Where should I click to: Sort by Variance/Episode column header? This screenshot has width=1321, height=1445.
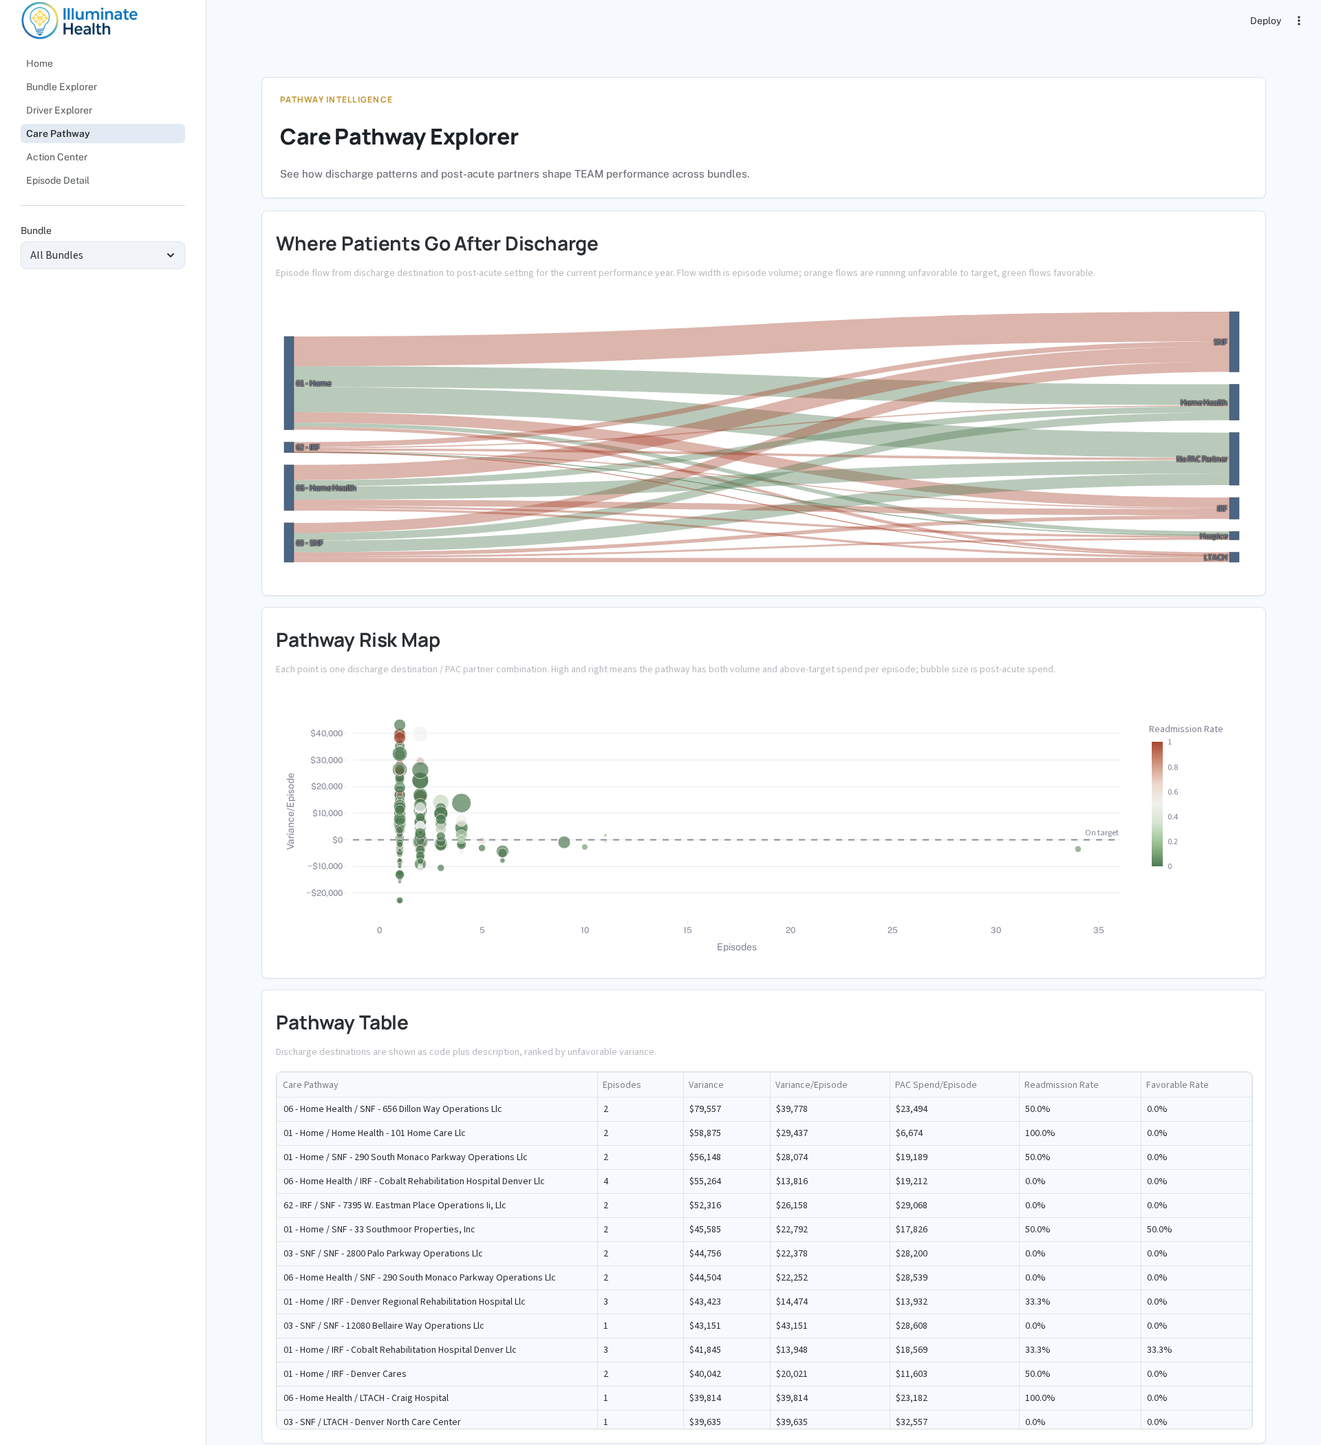[829, 1084]
